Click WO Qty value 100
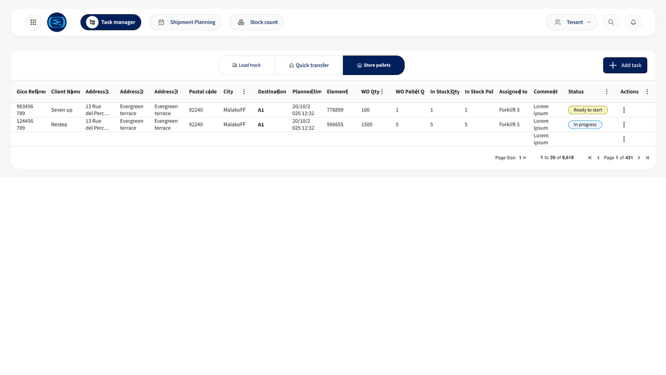 (x=365, y=110)
